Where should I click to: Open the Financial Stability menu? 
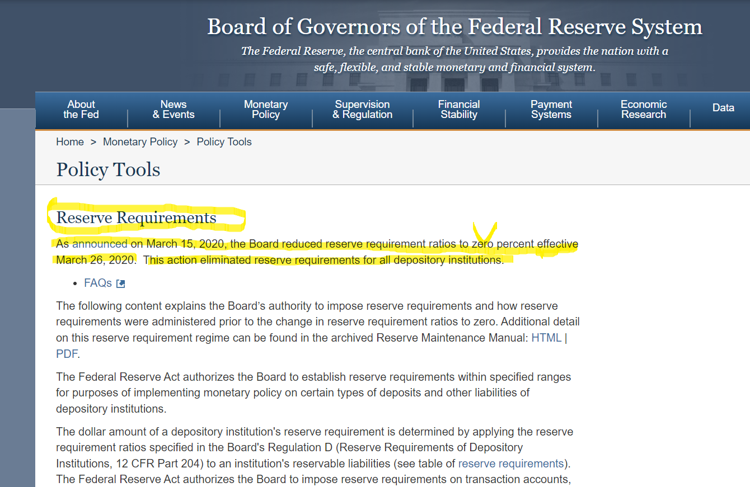point(459,110)
